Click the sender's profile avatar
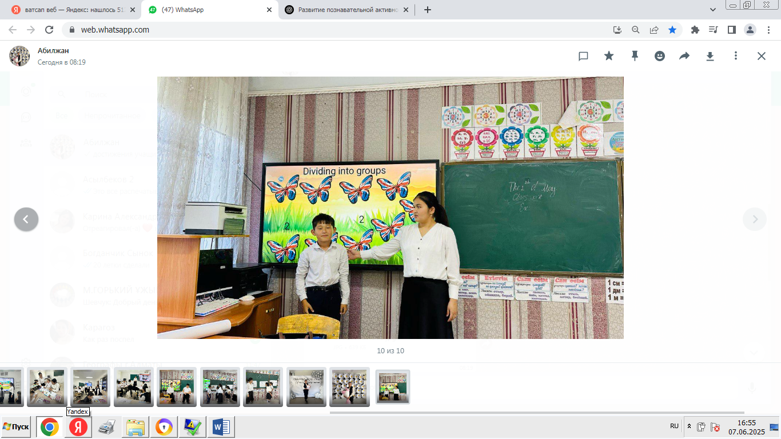 click(x=19, y=56)
